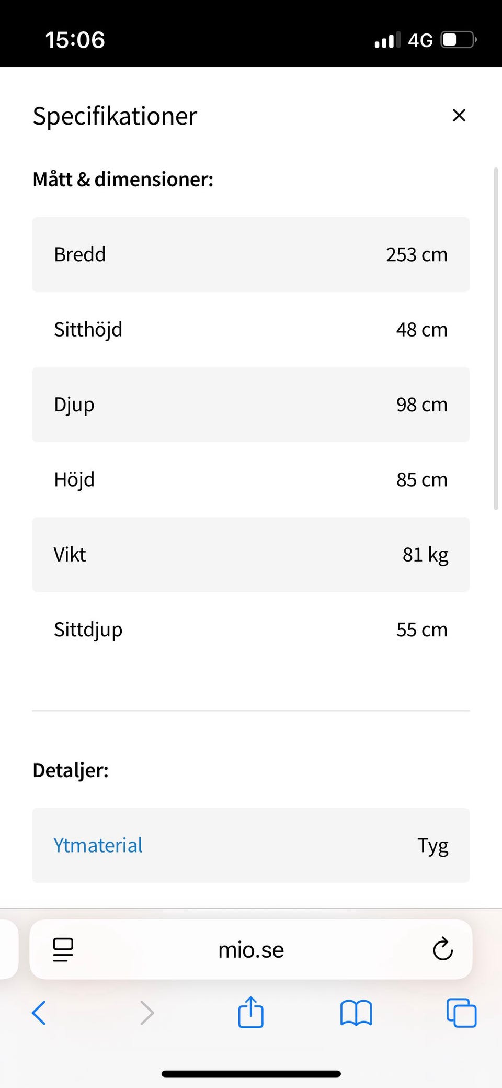Open Safari bookmarks
This screenshot has height=1088, width=502.
pos(356,1013)
